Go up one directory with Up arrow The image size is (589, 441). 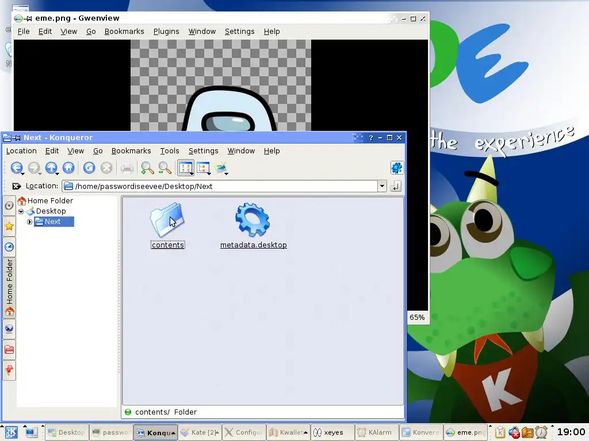coord(51,168)
